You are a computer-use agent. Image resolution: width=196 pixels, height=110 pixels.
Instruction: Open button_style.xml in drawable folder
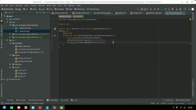[x=24, y=46]
